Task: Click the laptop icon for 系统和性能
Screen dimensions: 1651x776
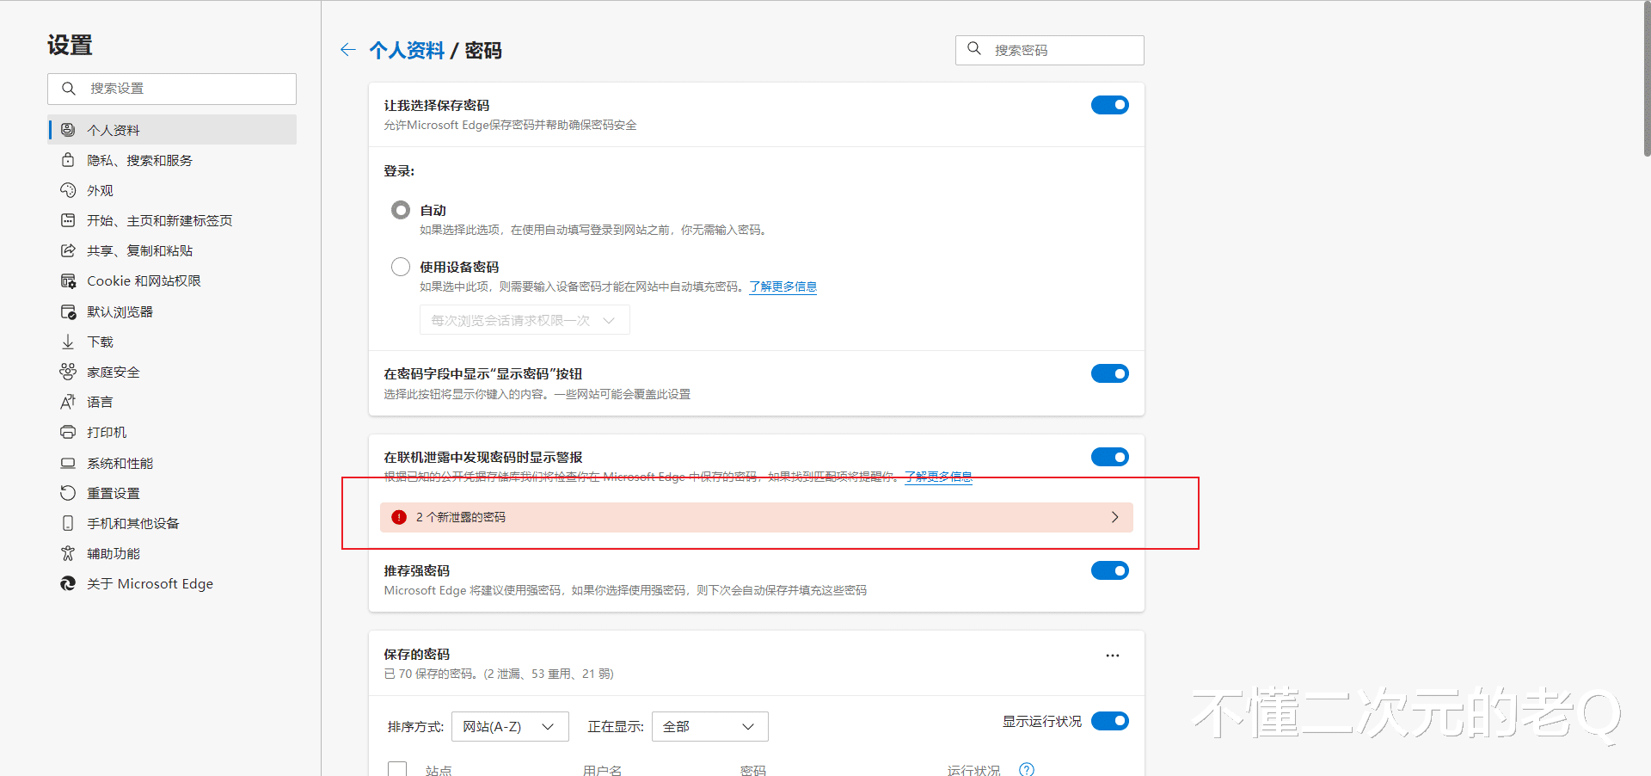Action: (68, 463)
